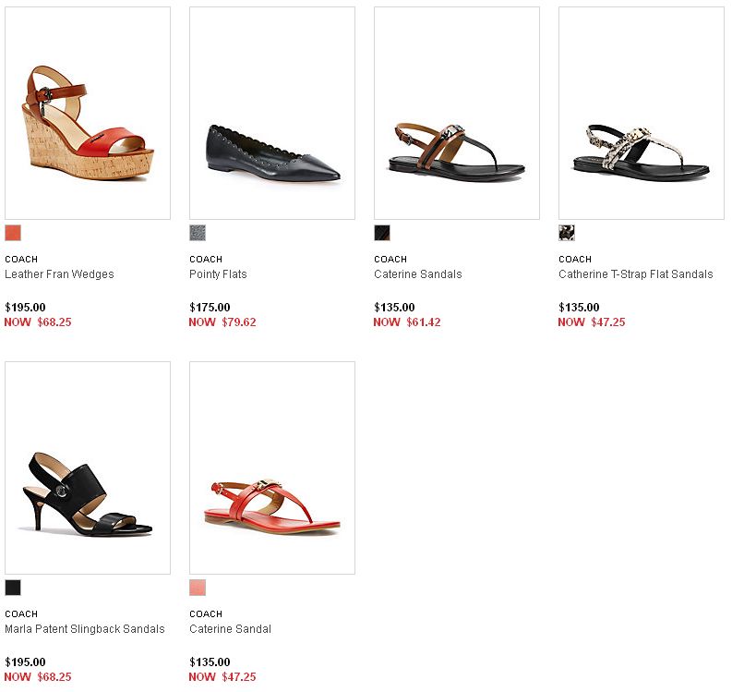Choose the snakeskin pattern swatch under T-Strap Sandals
The height and width of the screenshot is (692, 732).
[x=567, y=233]
